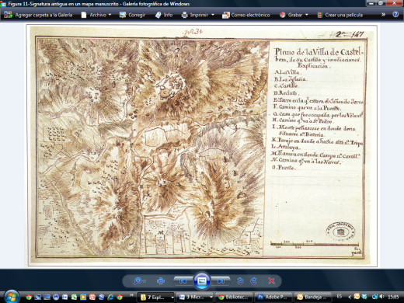Screen dimensions: 404x303
Task: Open Info panel
Action: coord(164,15)
